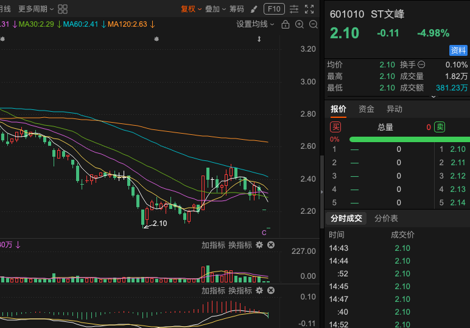
Task: Open volume indicator settings gear
Action: click(259, 245)
